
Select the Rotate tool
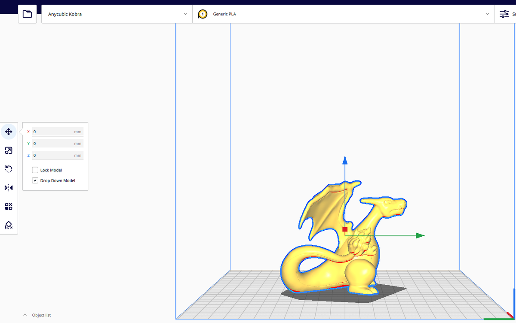tap(9, 169)
